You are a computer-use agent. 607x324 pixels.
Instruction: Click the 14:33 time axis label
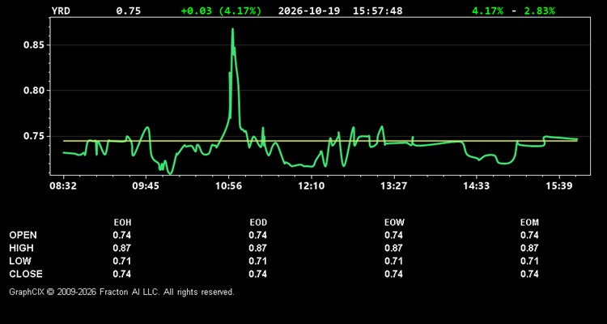click(476, 186)
